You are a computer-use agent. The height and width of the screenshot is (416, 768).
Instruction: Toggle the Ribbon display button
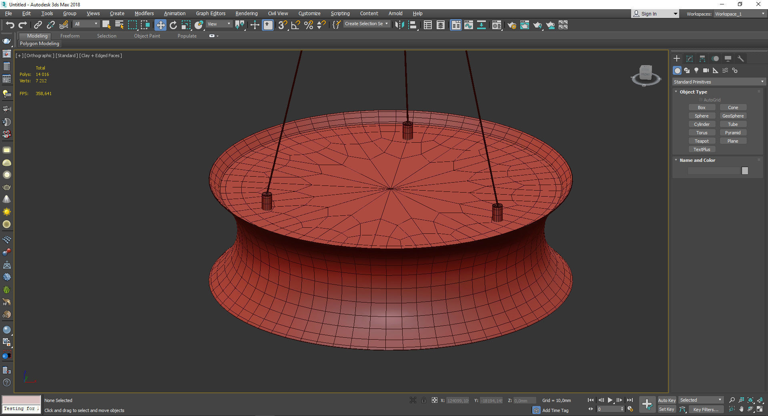(x=456, y=25)
